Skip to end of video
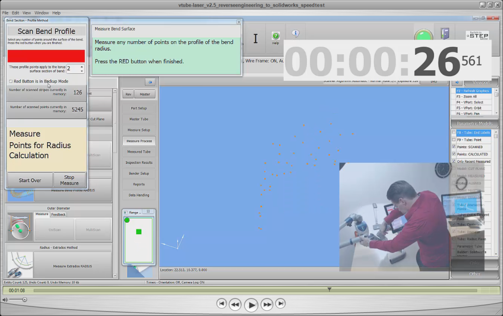 [280, 303]
